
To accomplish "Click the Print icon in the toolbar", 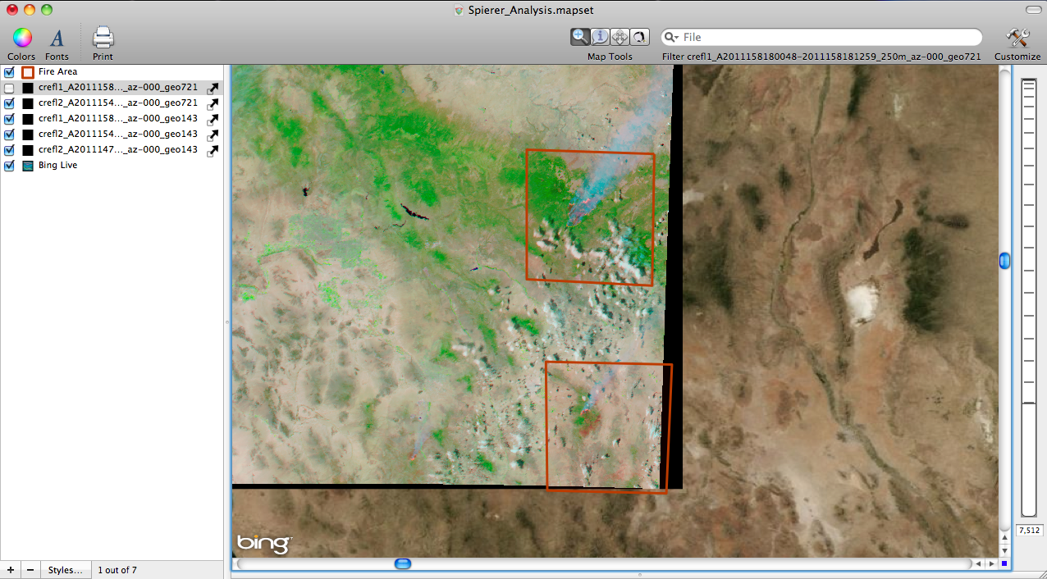I will tap(102, 38).
